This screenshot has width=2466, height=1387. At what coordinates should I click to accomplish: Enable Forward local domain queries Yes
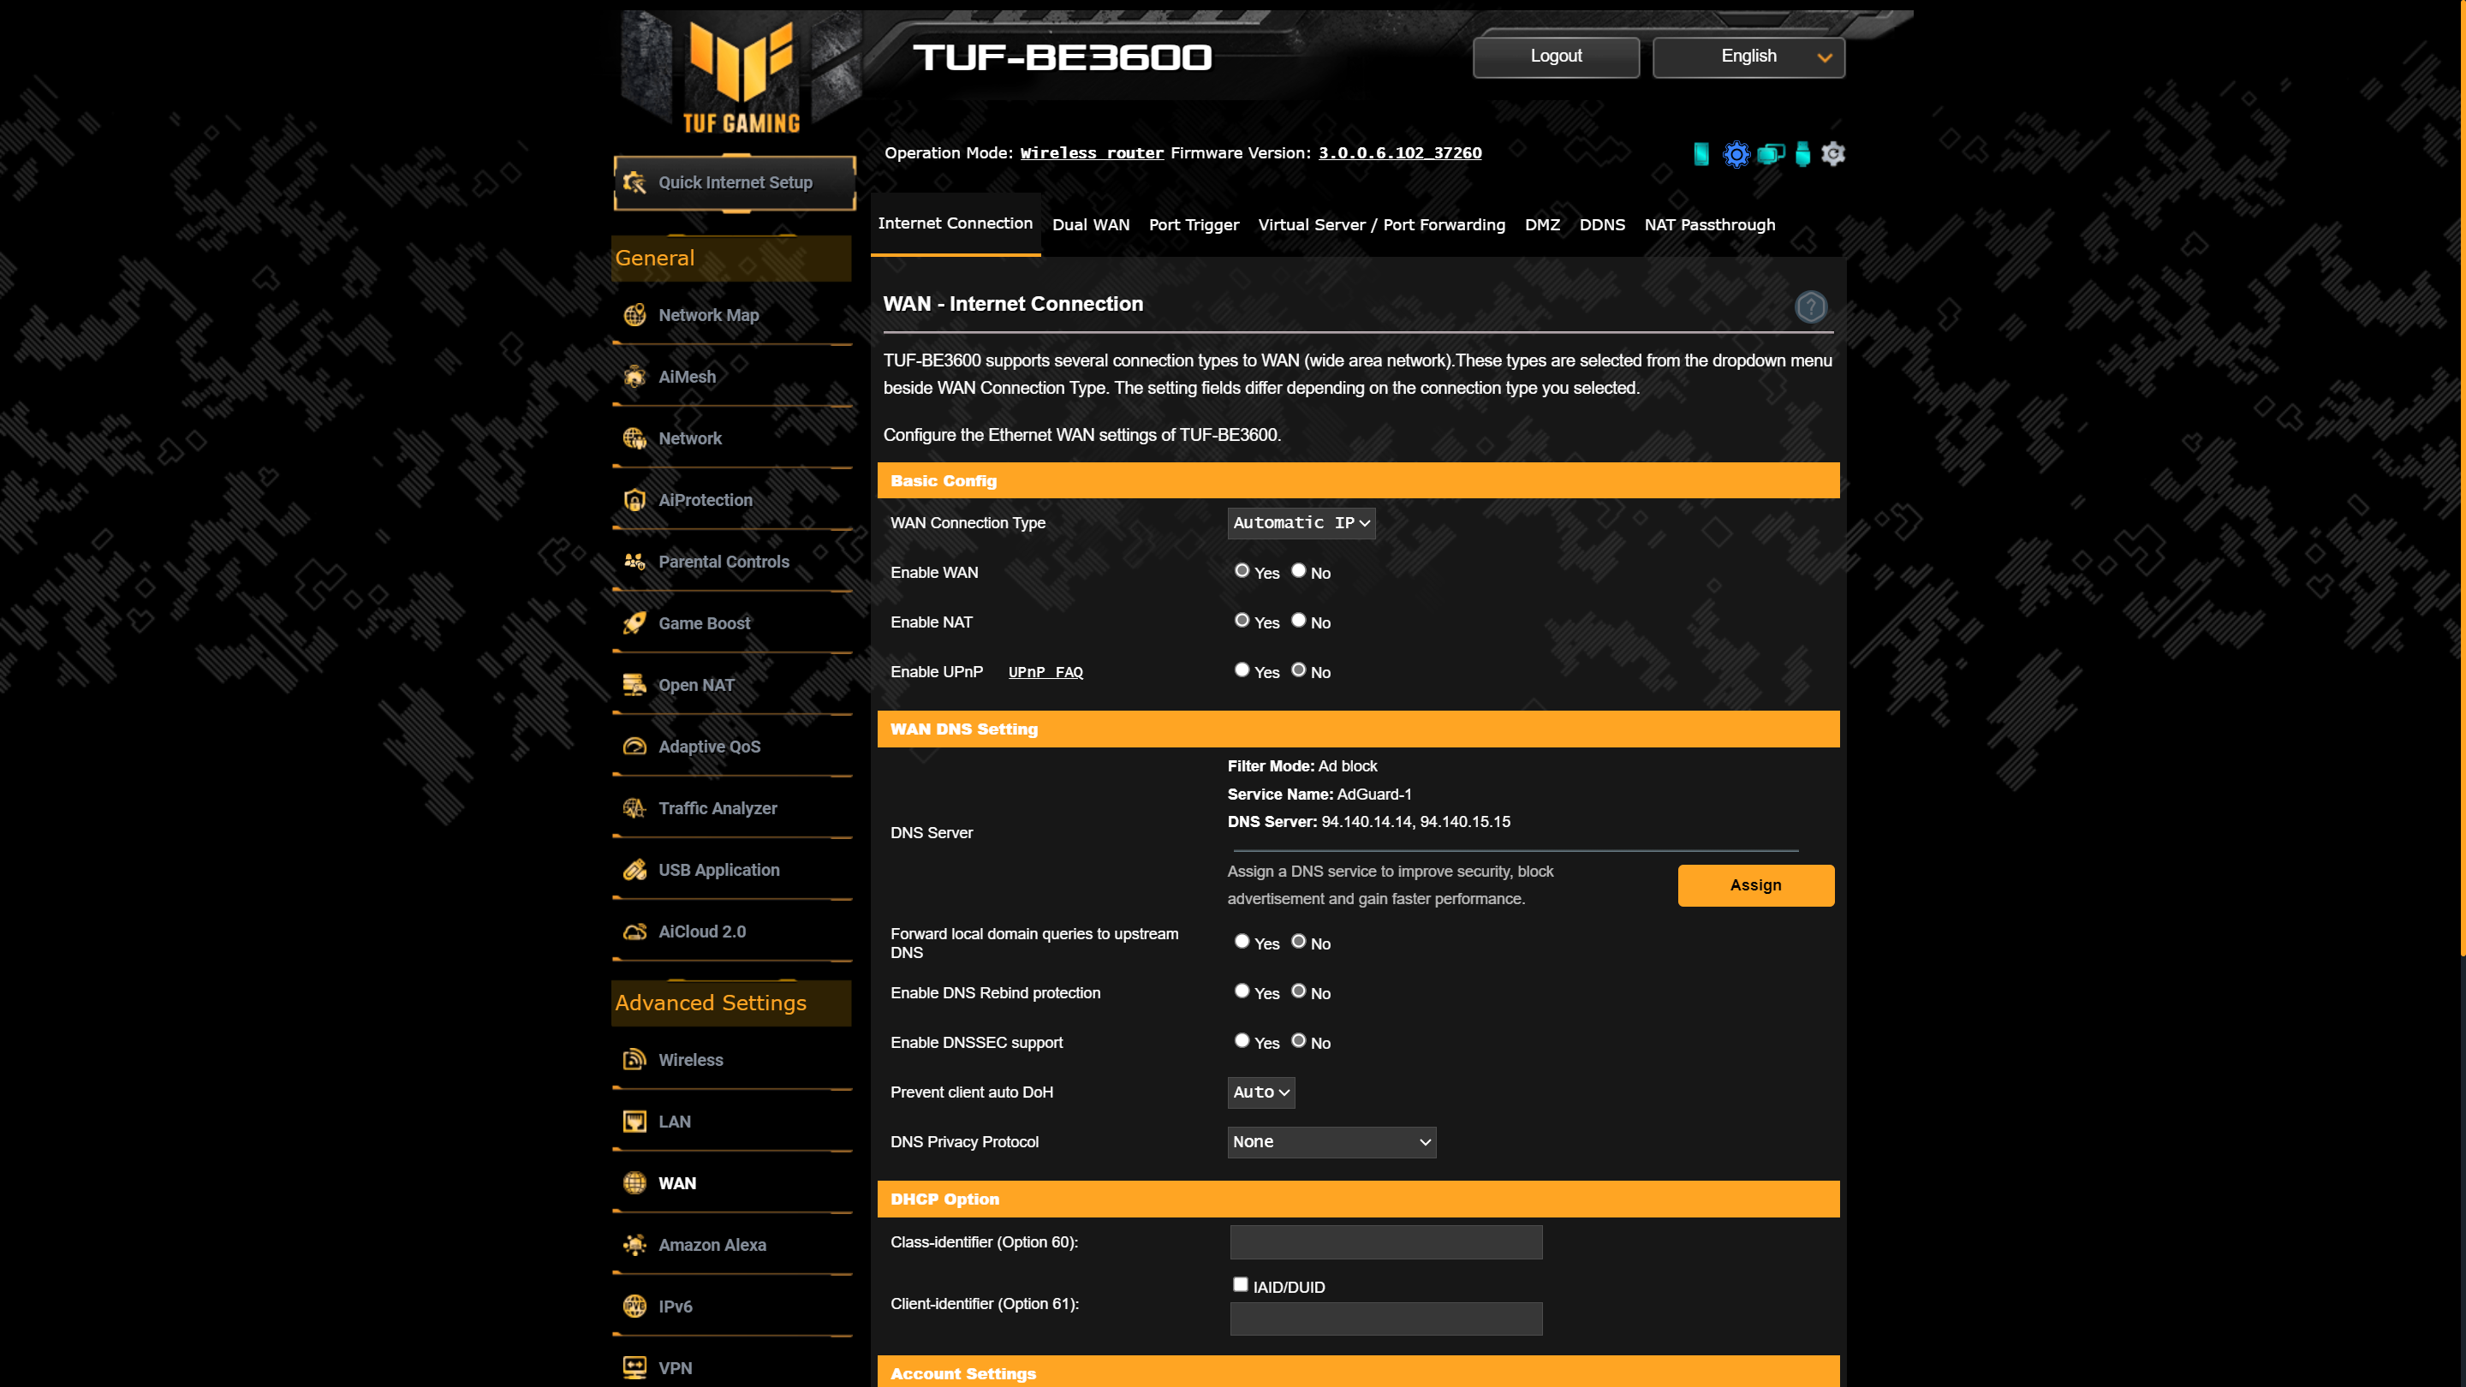[1240, 942]
